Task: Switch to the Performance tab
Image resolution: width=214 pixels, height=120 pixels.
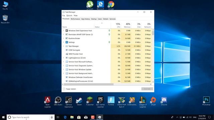Action: coord(75,19)
